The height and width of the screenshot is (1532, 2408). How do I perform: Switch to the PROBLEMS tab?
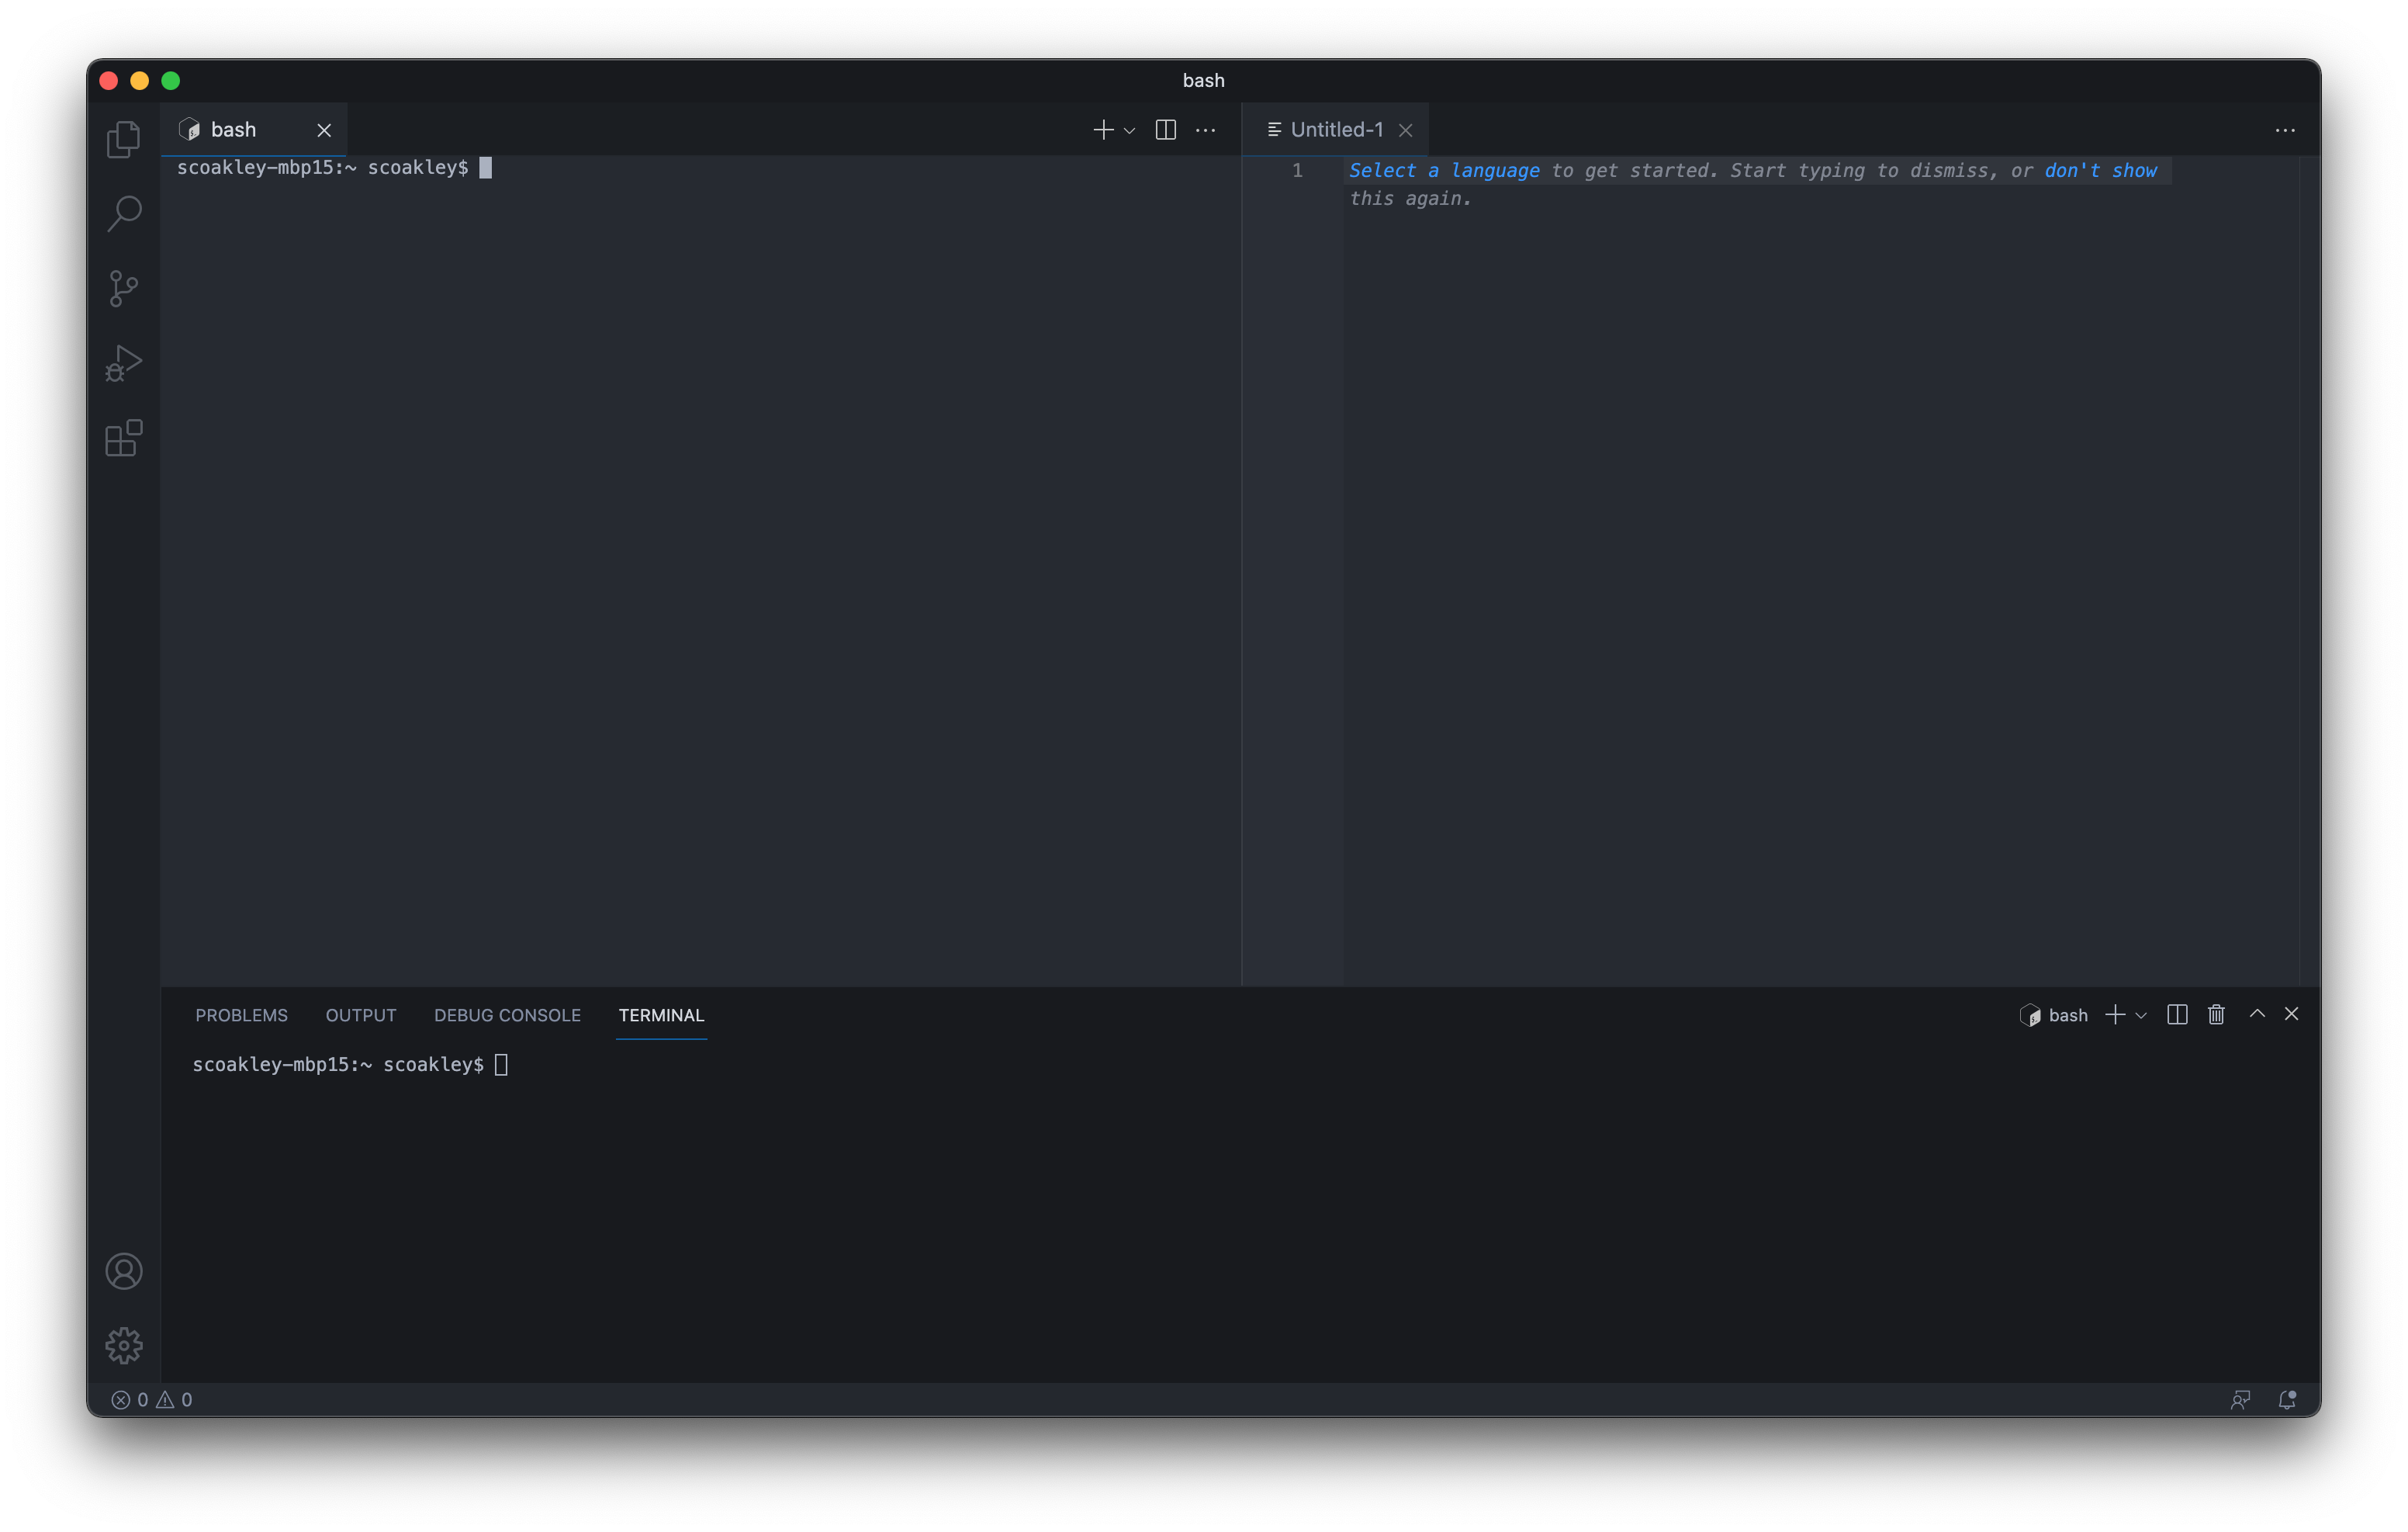pyautogui.click(x=241, y=1014)
